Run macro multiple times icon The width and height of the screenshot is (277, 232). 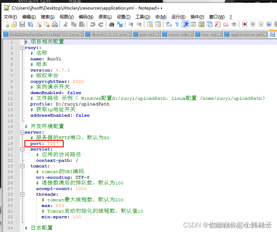click(269, 24)
